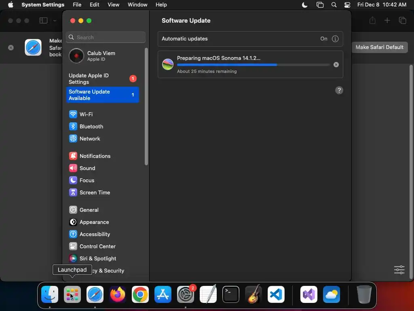Open Automatic updates row

click(250, 38)
